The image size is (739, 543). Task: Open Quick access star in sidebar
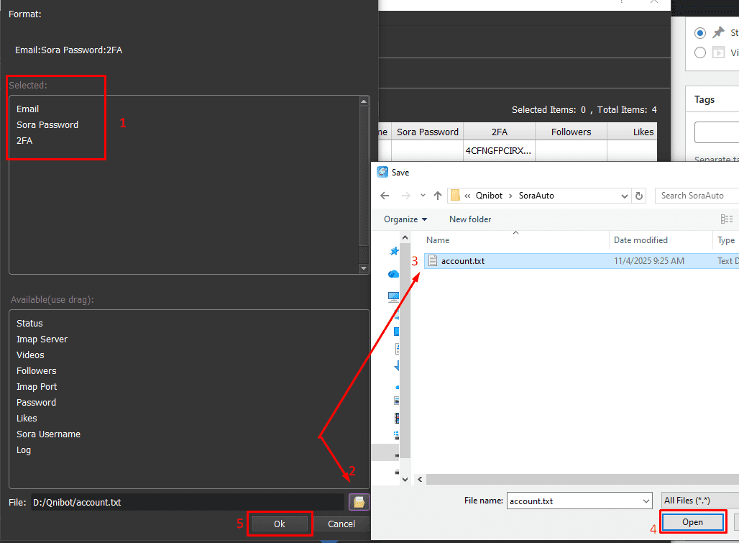click(393, 251)
